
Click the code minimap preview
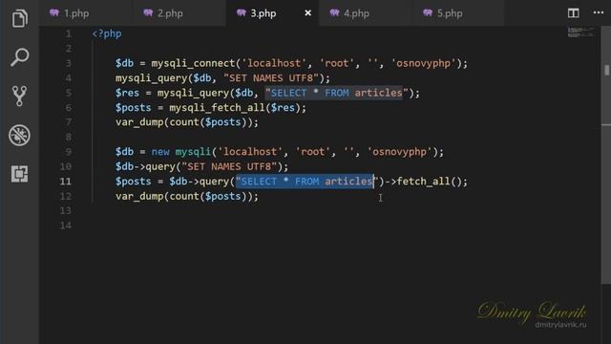point(581,32)
